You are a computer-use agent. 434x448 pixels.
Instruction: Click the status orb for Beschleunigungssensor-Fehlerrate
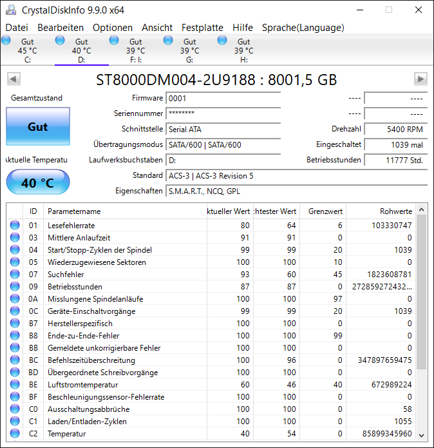15,397
